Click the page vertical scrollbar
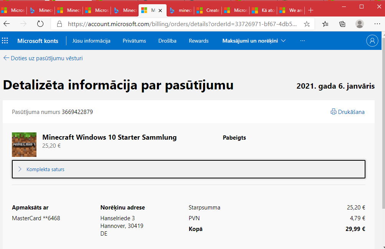This screenshot has width=385, height=249. (x=383, y=123)
